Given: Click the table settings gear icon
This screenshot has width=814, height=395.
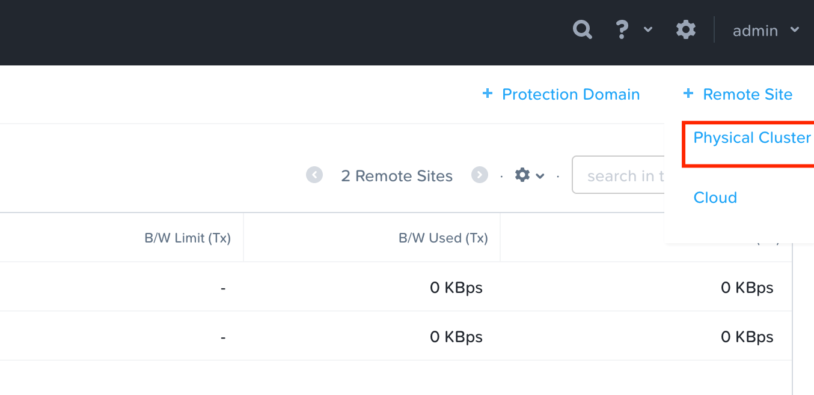Looking at the screenshot, I should [x=522, y=175].
